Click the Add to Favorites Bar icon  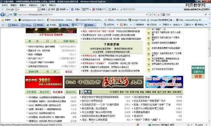pyautogui.click(x=15, y=20)
